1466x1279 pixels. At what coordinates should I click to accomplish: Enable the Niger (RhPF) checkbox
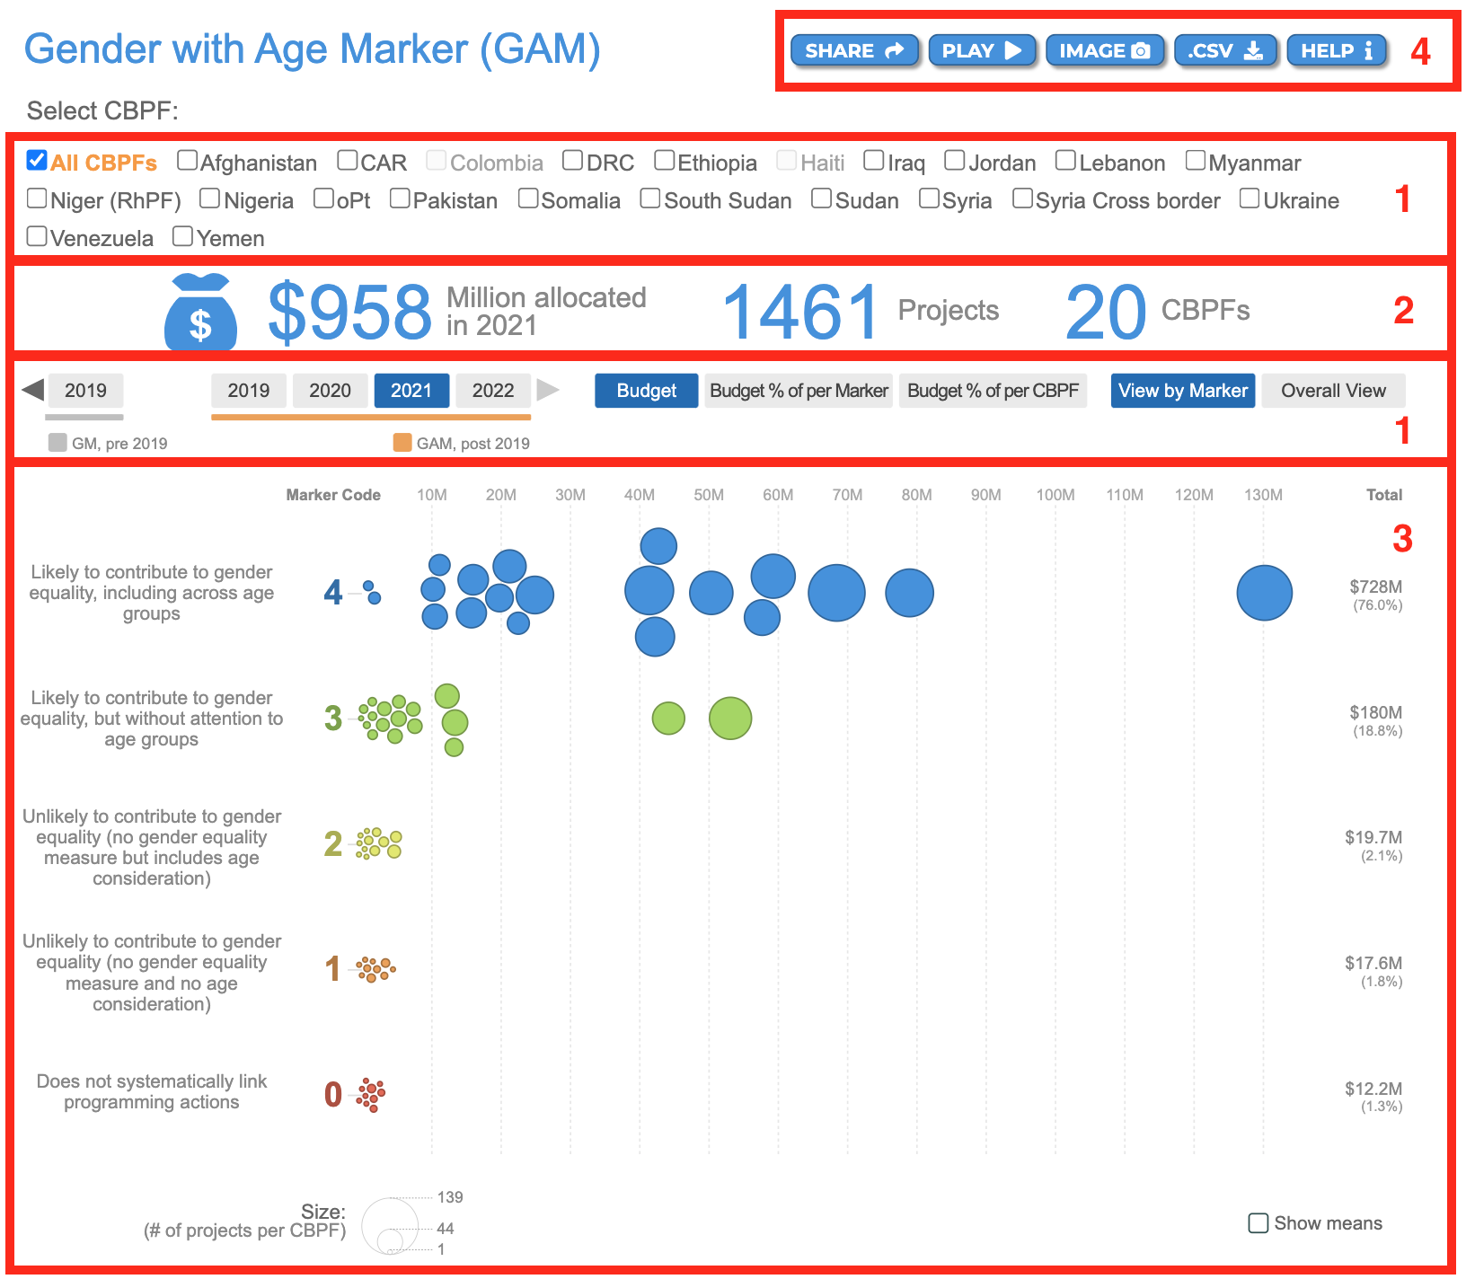37,198
